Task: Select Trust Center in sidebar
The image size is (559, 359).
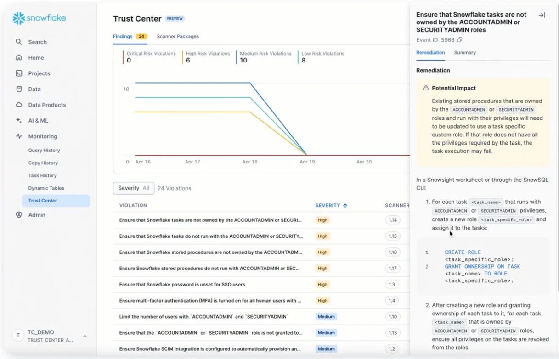Action: coord(56,201)
